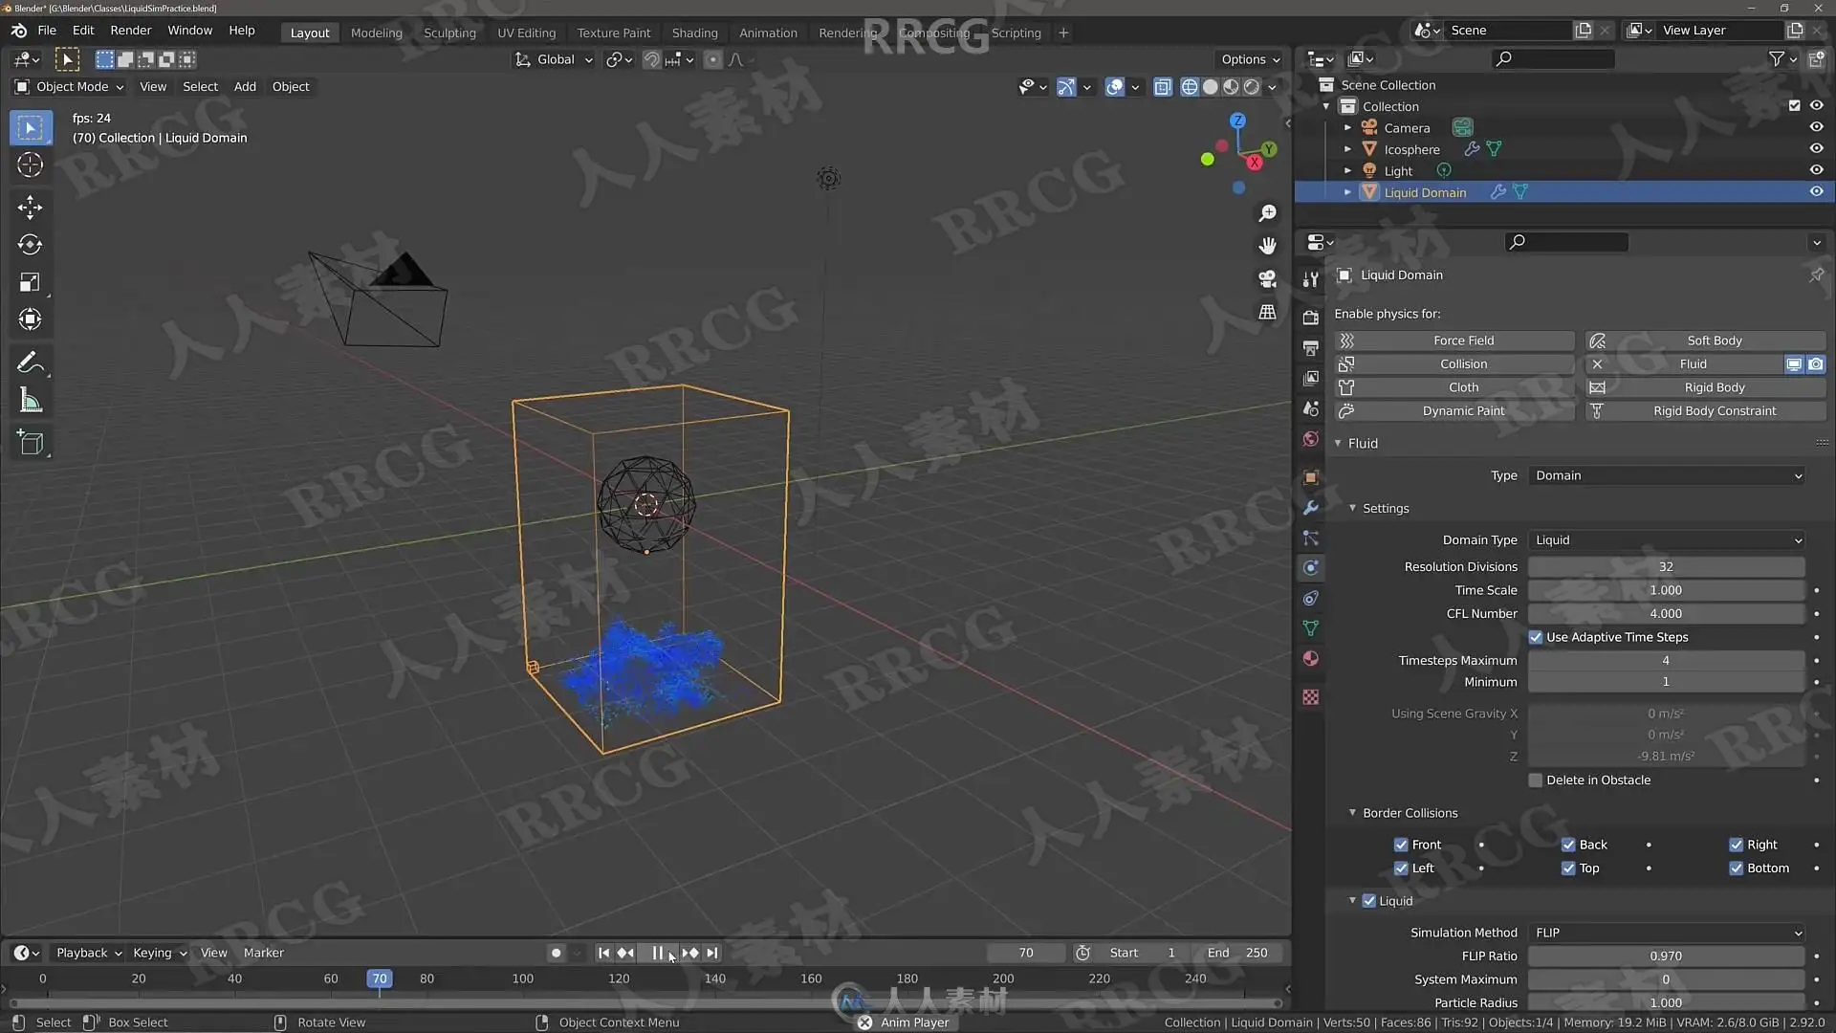Switch to rendered viewport shading

point(1251,87)
